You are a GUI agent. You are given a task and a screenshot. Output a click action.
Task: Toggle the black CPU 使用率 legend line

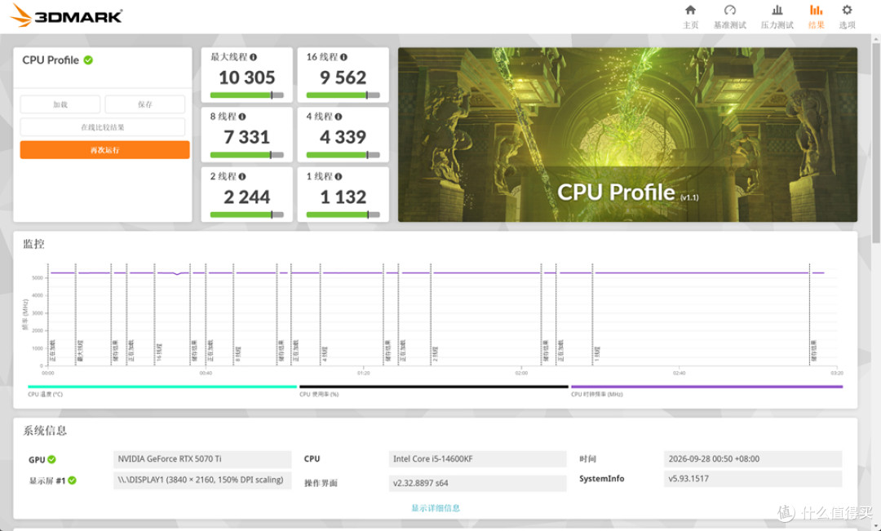[434, 387]
